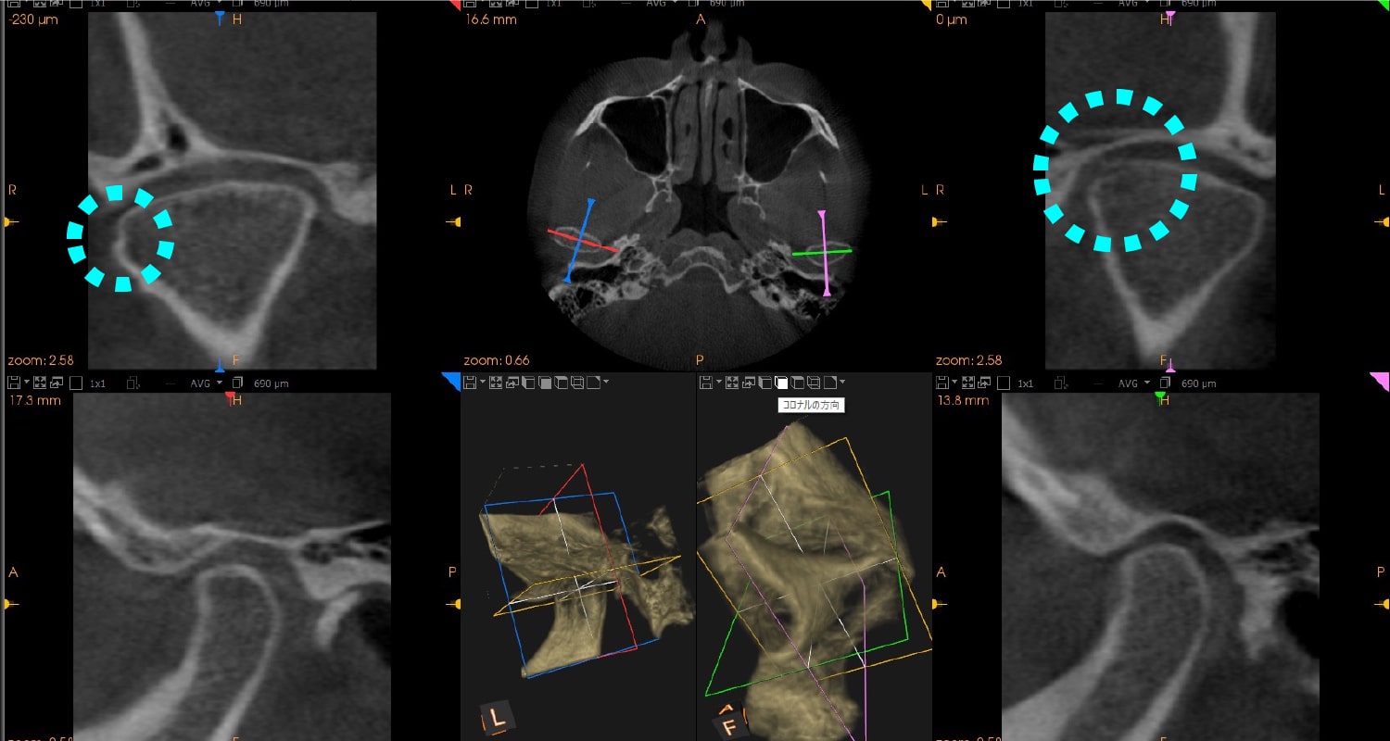Image resolution: width=1390 pixels, height=741 pixels.
Task: Select the fifth cube orientation icon in the right 3D toolbar
Action: point(829,383)
